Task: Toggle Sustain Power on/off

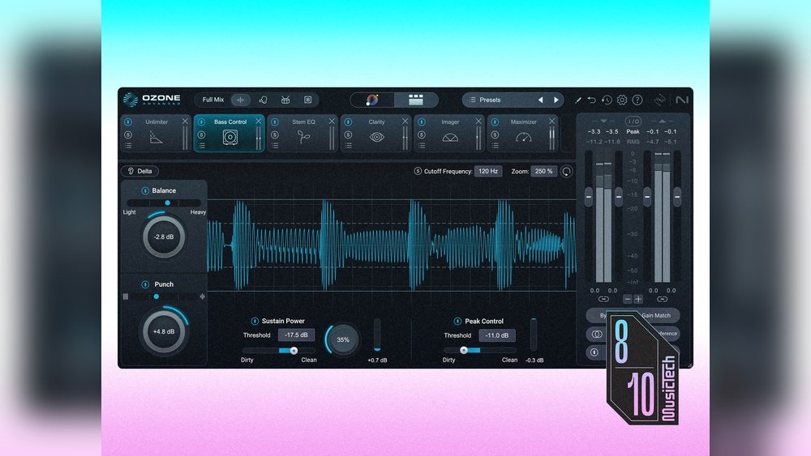Action: pyautogui.click(x=255, y=322)
